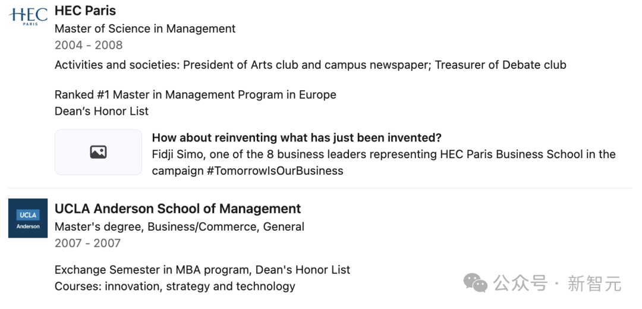Click the 'Courses: innovation, strategy' line
The height and width of the screenshot is (309, 642).
pyautogui.click(x=175, y=286)
